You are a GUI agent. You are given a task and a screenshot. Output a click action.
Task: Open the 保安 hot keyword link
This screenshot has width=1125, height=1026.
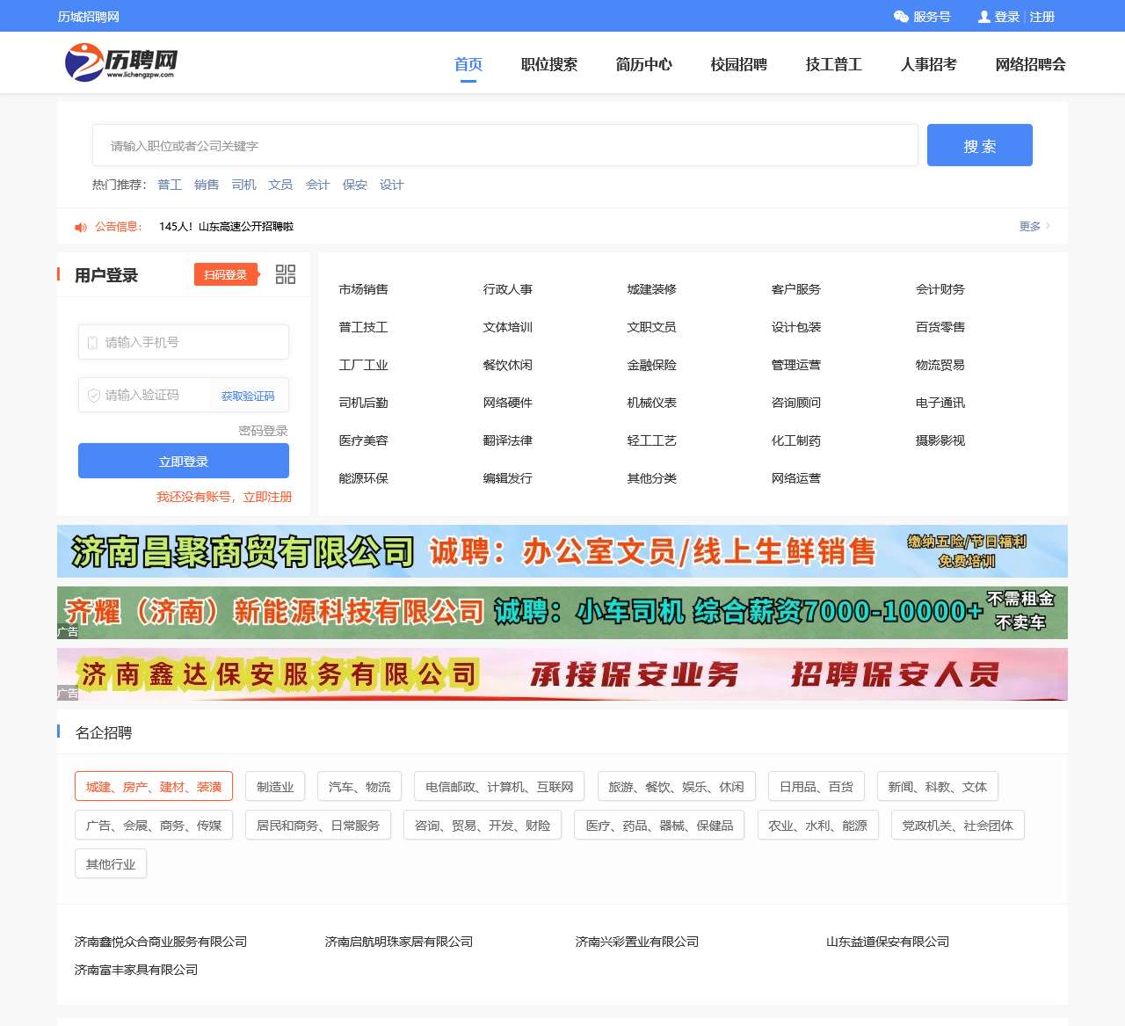tap(354, 185)
